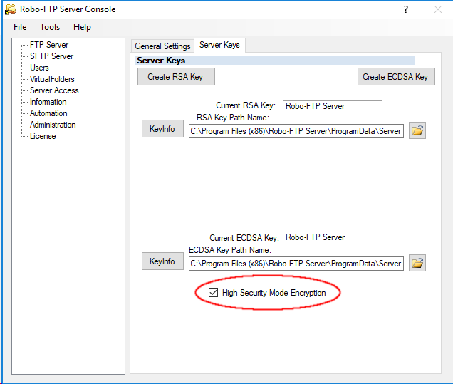
Task: Open Users in the navigation tree
Action: click(39, 68)
